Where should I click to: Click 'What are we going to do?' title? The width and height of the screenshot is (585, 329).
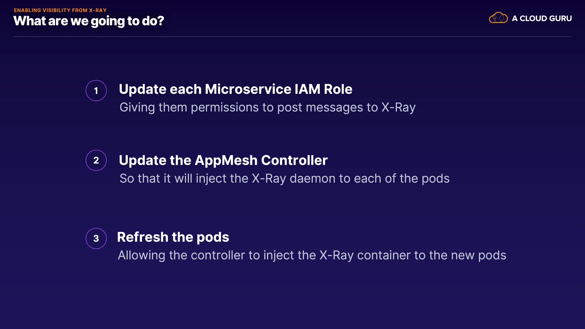click(x=89, y=21)
